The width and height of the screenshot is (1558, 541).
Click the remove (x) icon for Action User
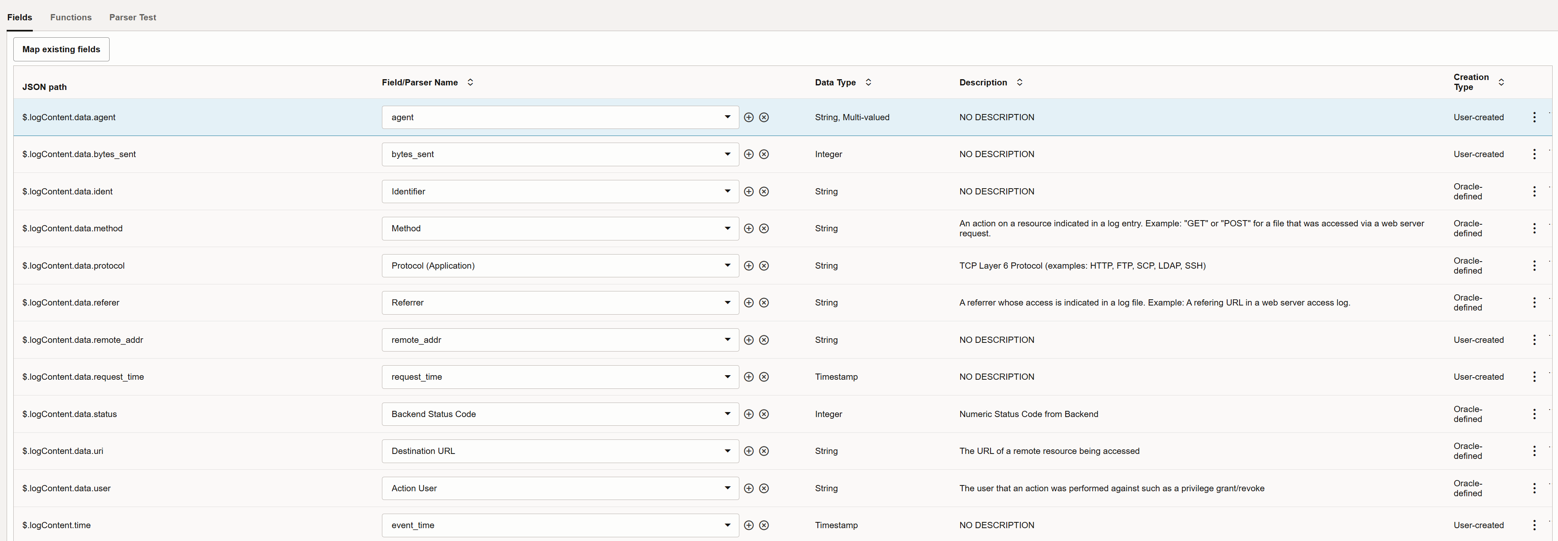(764, 488)
